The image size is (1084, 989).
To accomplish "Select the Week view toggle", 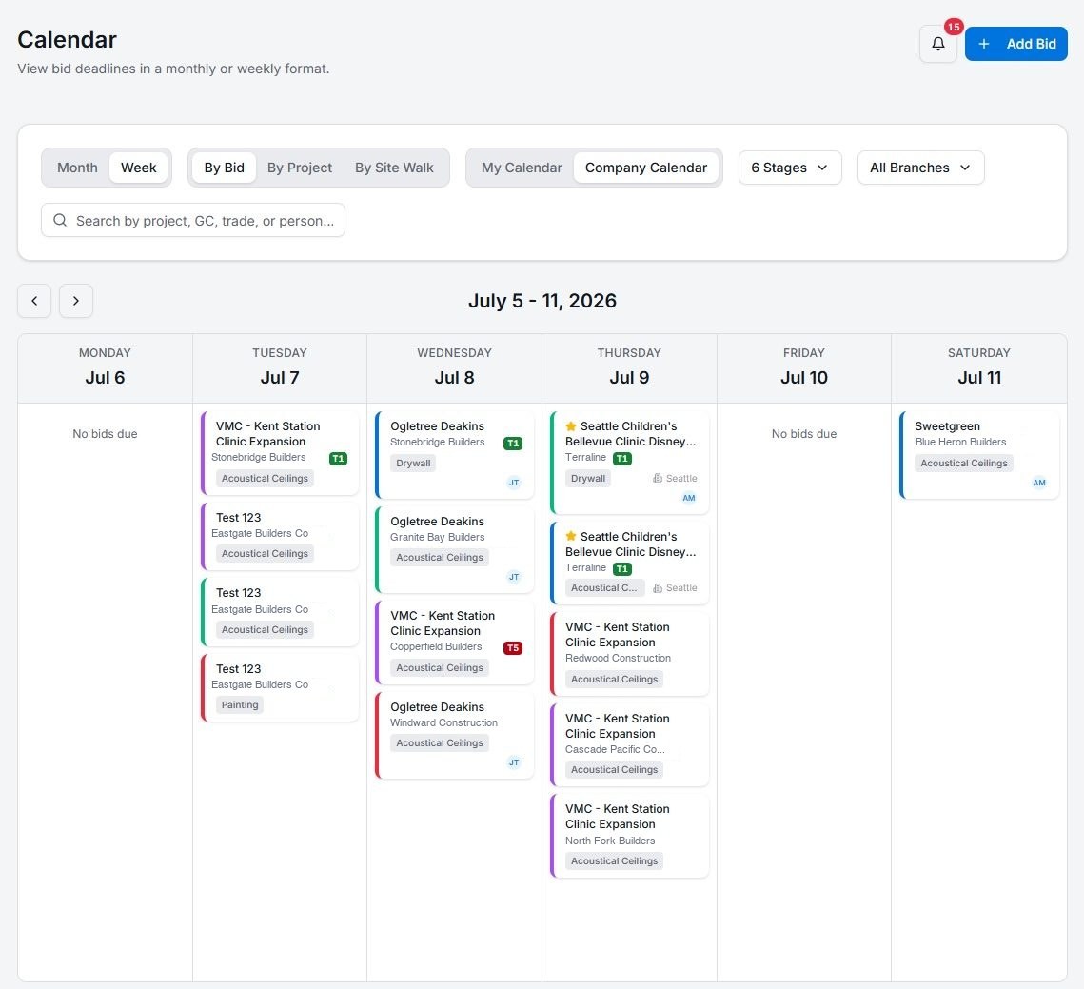I will pos(138,168).
